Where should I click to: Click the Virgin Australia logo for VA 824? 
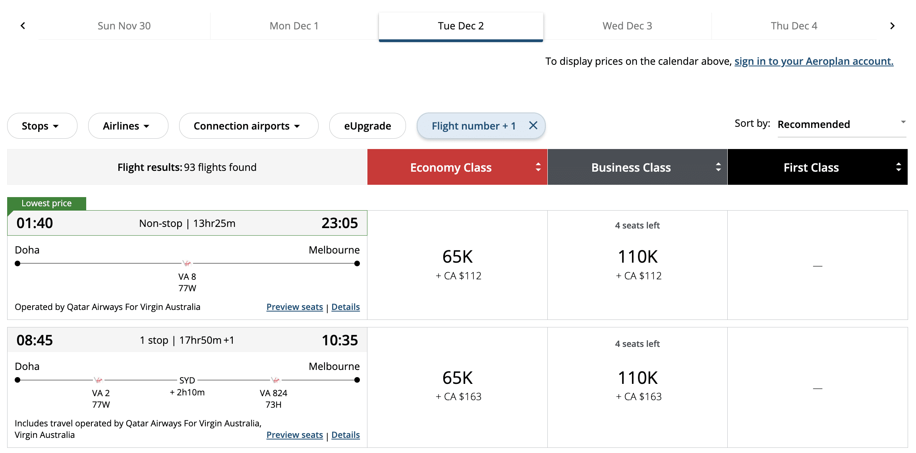275,380
